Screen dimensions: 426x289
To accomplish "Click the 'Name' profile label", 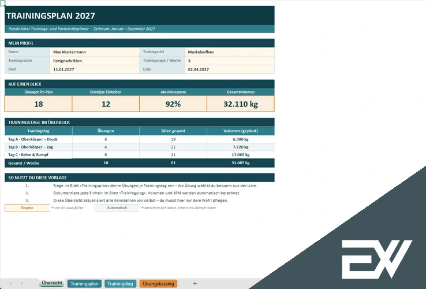I will (x=13, y=51).
